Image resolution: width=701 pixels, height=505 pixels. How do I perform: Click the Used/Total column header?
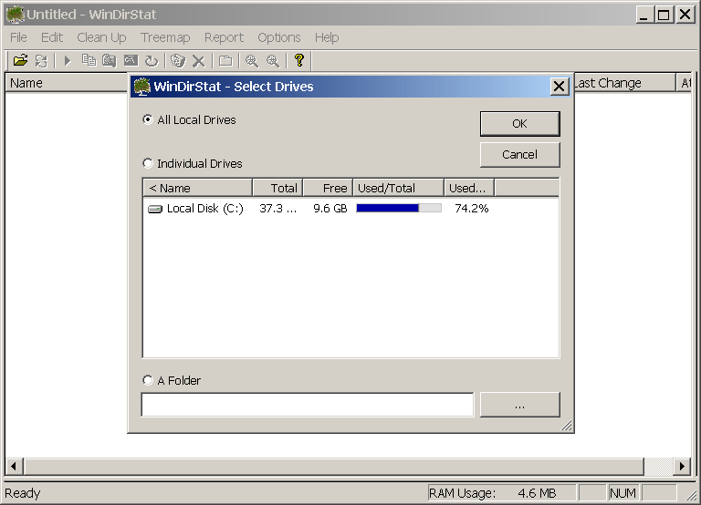[x=398, y=188]
